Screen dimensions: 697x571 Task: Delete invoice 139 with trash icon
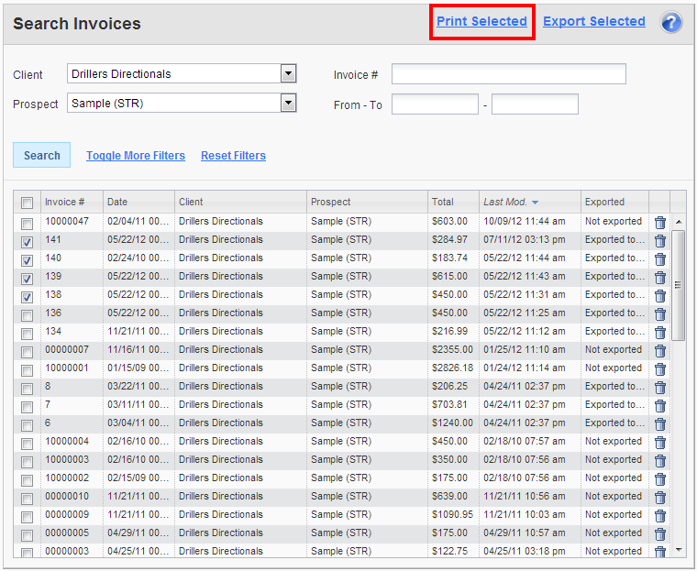659,277
